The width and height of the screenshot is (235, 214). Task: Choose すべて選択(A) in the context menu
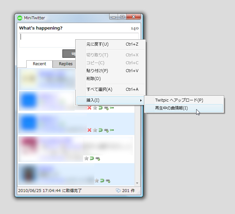click(x=111, y=89)
